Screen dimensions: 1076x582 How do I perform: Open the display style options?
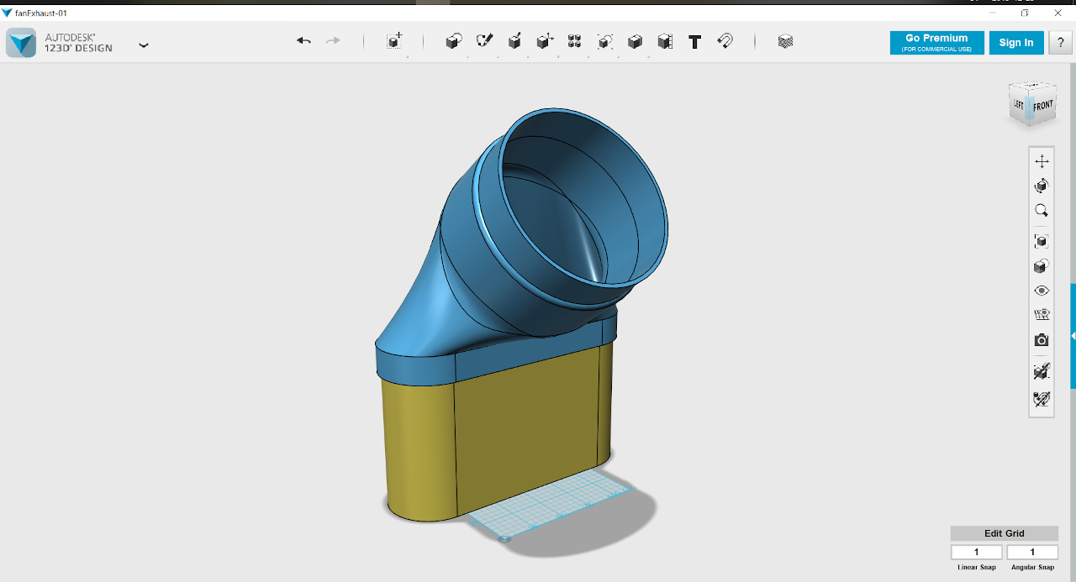pyautogui.click(x=1042, y=266)
